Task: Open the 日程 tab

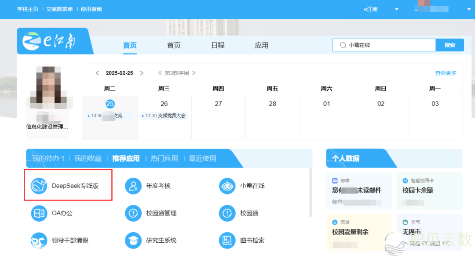Action: 218,45
